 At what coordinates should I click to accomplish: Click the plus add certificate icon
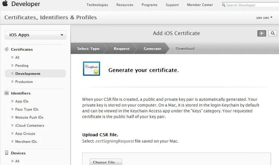point(262,33)
